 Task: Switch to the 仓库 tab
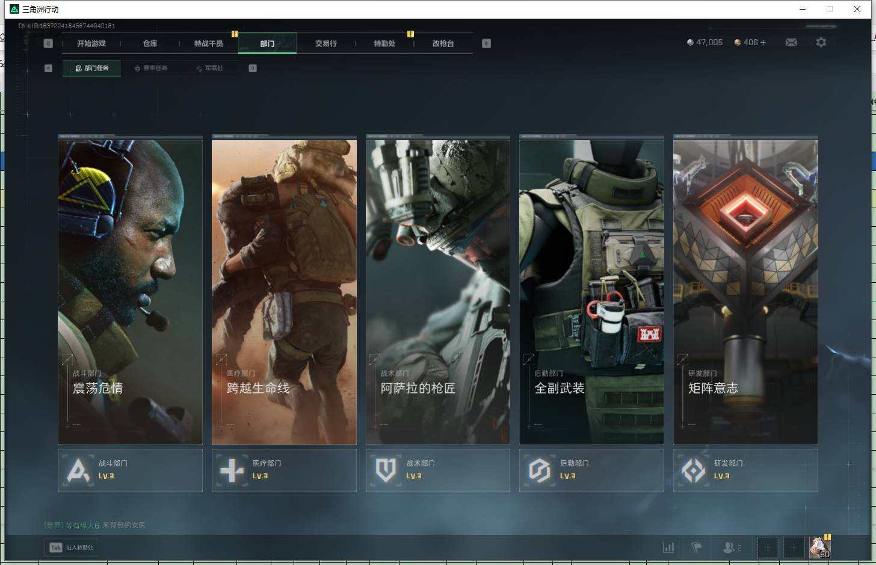pyautogui.click(x=150, y=43)
